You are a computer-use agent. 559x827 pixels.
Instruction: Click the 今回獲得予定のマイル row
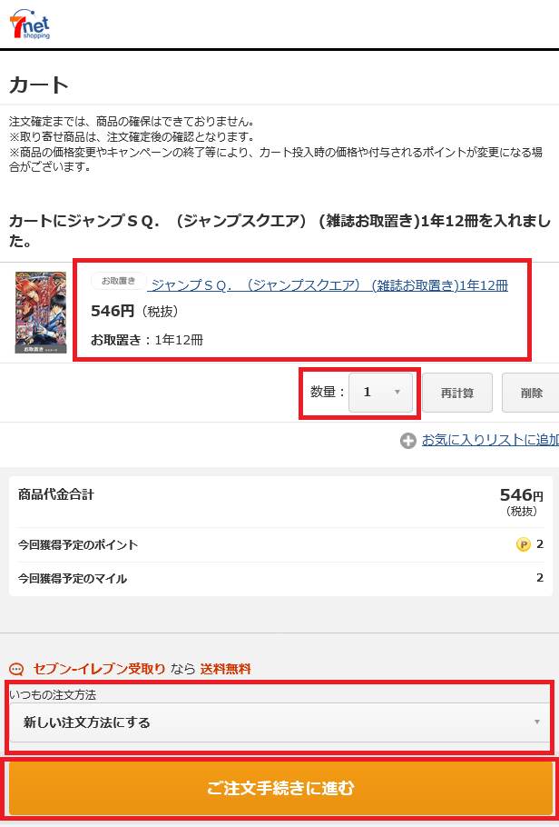(280, 579)
